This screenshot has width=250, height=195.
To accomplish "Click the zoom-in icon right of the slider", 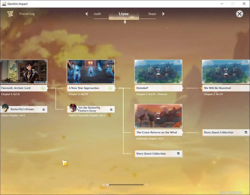I will (x=146, y=185).
